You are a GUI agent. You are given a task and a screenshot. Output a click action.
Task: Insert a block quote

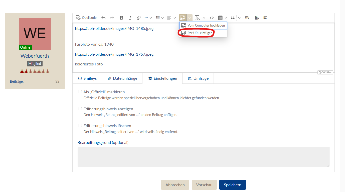pyautogui.click(x=233, y=18)
